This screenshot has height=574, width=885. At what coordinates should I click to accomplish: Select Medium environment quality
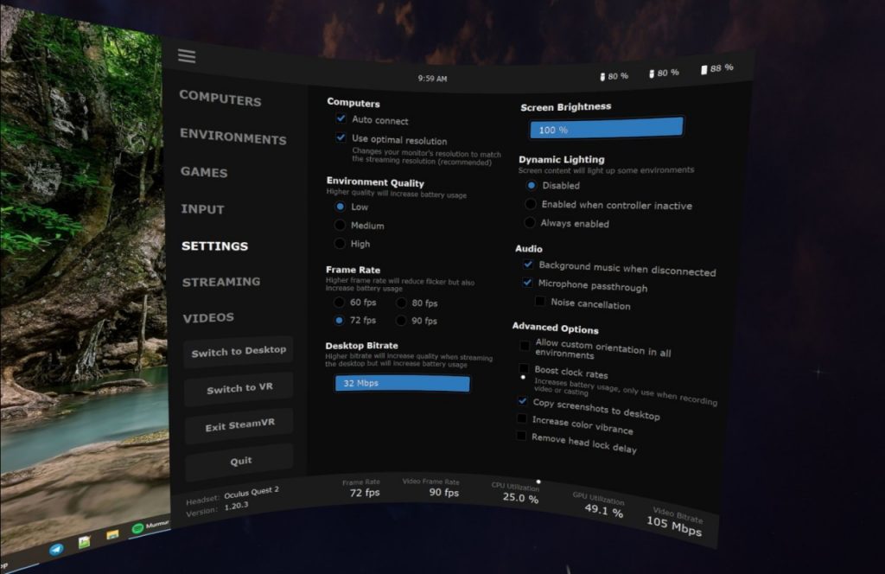point(340,225)
